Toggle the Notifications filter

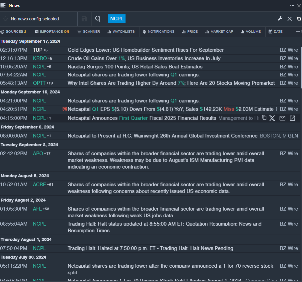pos(158,32)
